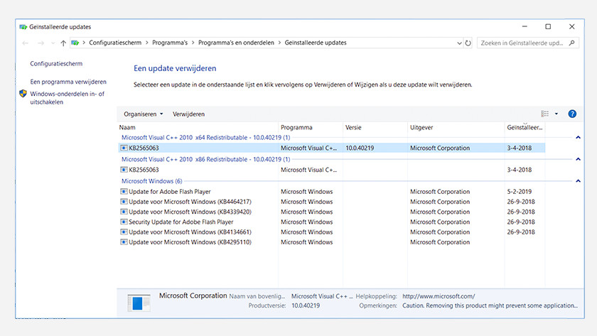Click Productversie value 10.0.40219 in details pane
This screenshot has height=336, width=597.
tap(306, 305)
